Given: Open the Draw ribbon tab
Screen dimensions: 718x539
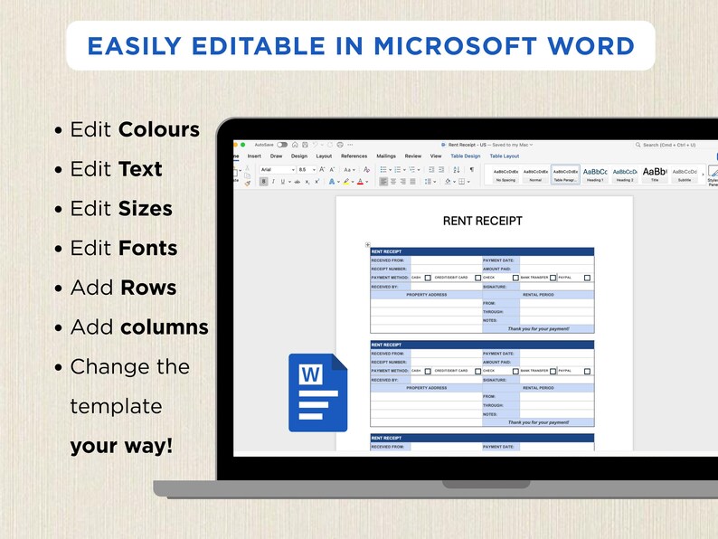Looking at the screenshot, I should (276, 156).
